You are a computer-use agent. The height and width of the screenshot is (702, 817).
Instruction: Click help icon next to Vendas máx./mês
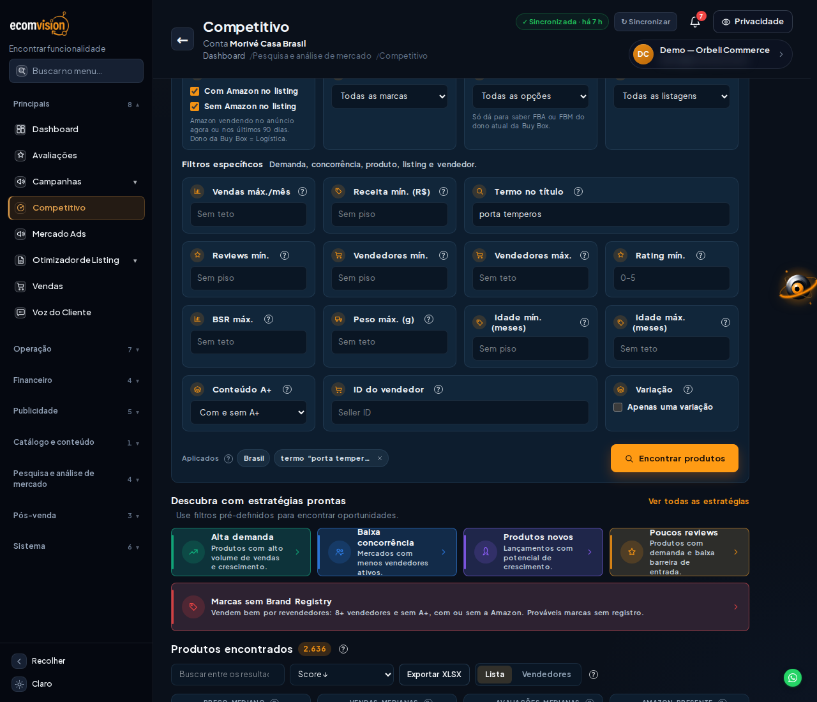pyautogui.click(x=303, y=191)
